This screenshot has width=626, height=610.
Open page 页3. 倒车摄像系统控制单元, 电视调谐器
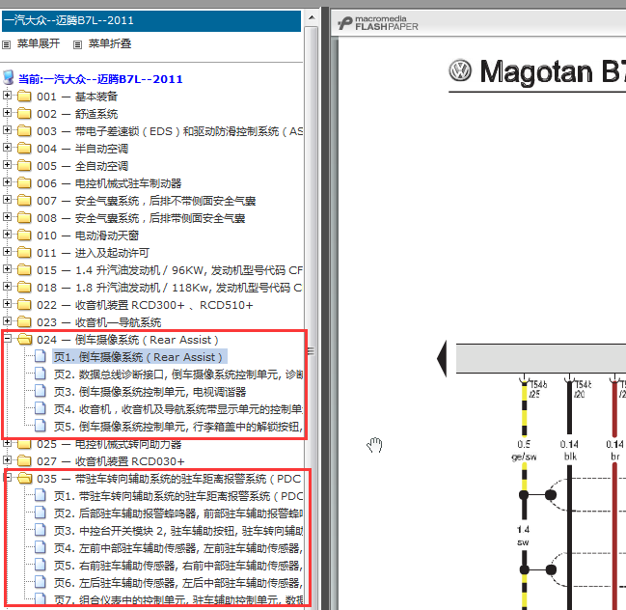click(150, 392)
